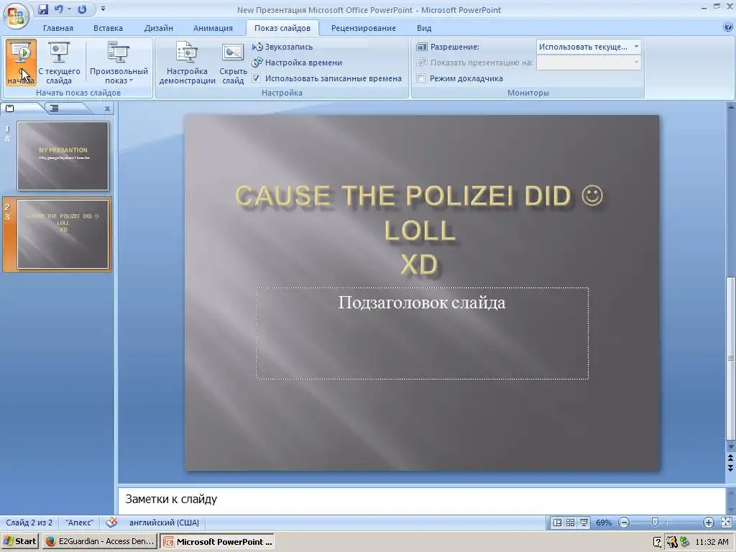Screen dimensions: 736x552
Task: Click the slide editor vertical scrollbar thumb
Action: 731,359
